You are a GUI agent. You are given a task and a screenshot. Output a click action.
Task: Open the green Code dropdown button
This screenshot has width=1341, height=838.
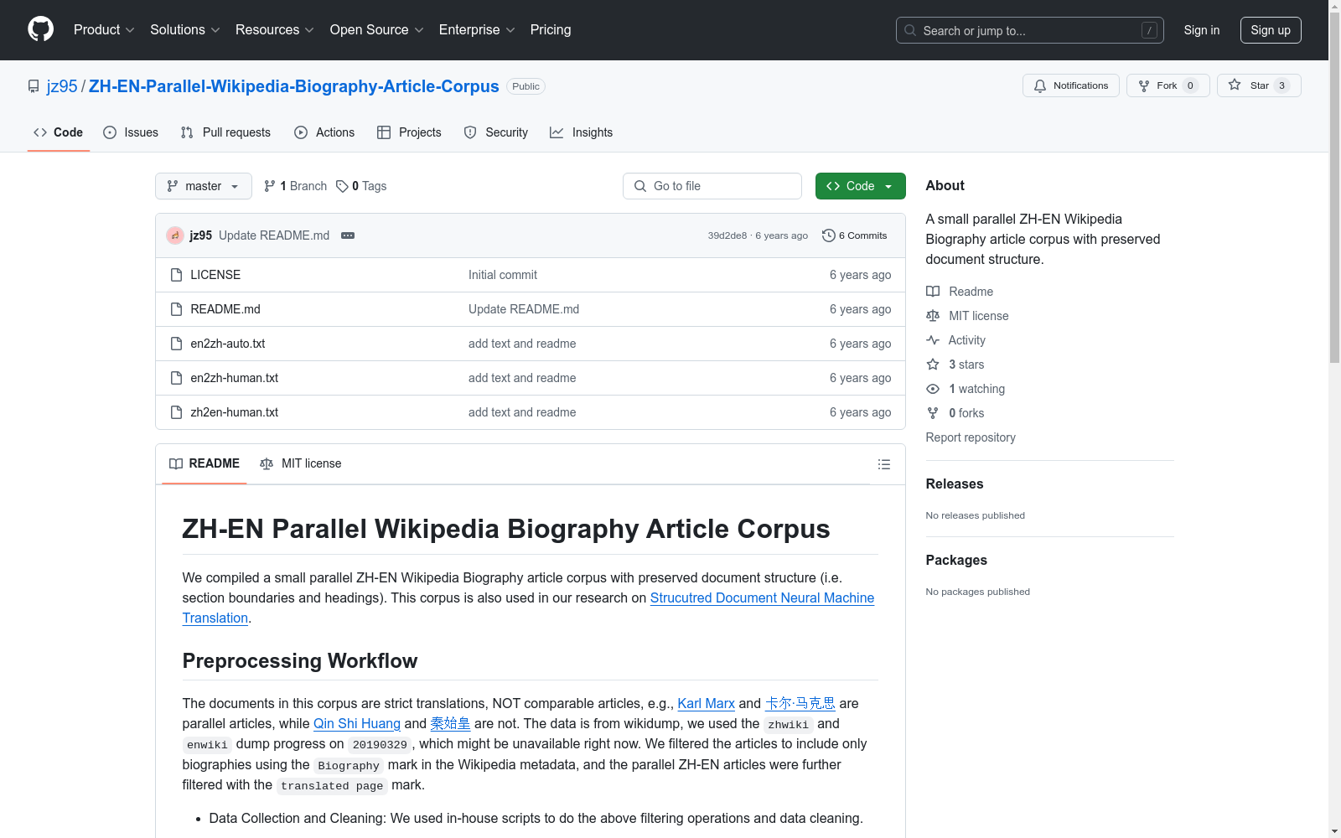click(860, 186)
